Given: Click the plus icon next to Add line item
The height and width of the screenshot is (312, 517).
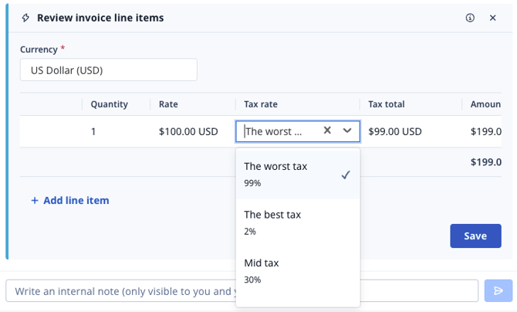Looking at the screenshot, I should point(34,201).
